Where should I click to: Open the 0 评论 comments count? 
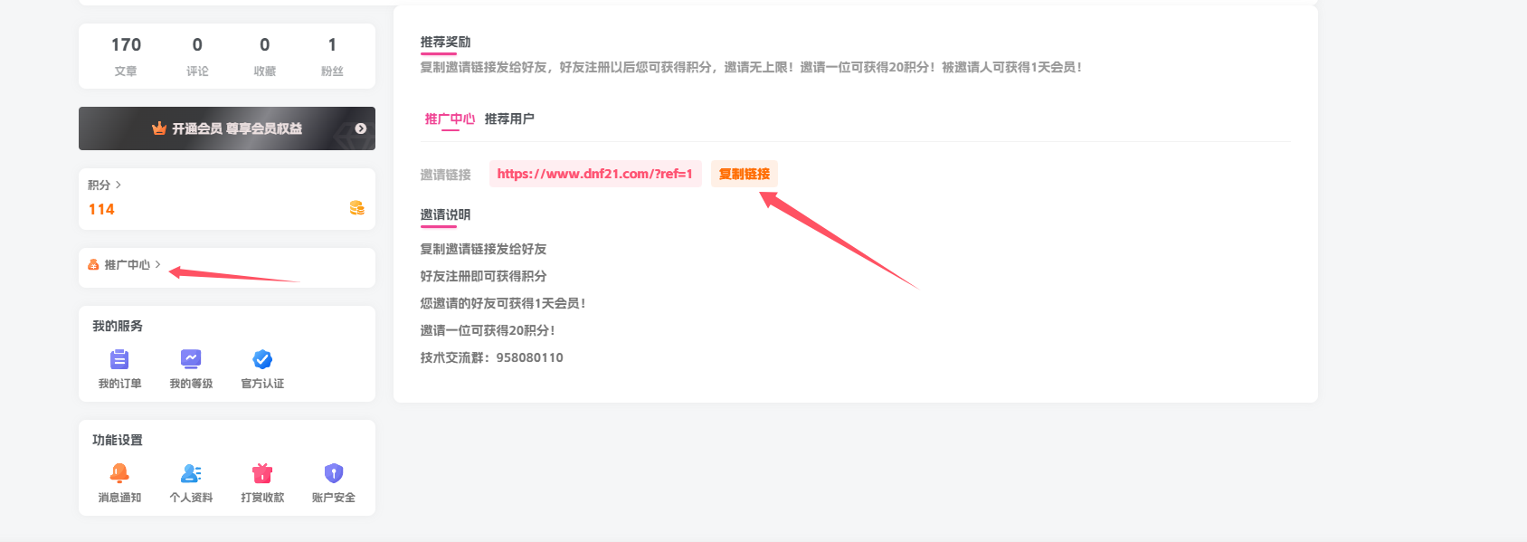197,56
